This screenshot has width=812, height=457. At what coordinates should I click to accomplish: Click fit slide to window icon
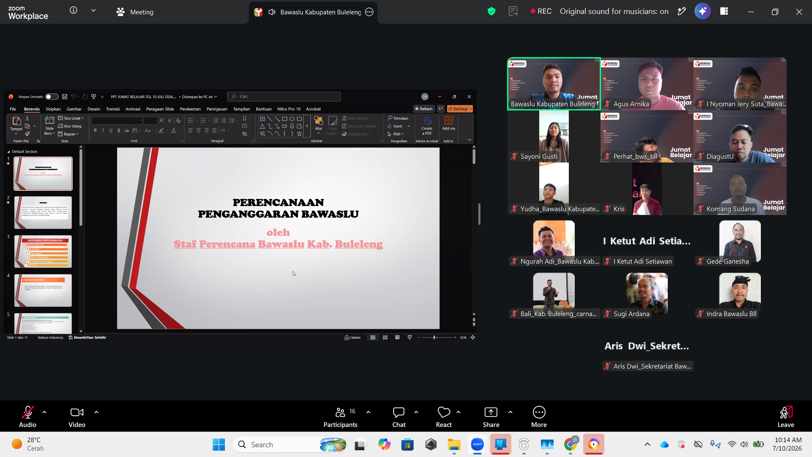[x=473, y=337]
